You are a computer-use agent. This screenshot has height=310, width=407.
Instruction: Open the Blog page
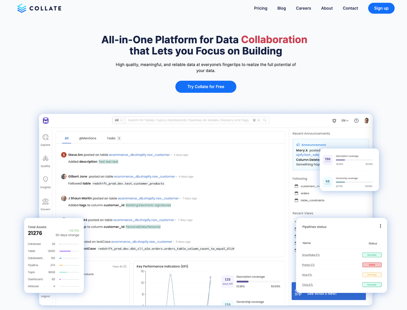pos(281,8)
